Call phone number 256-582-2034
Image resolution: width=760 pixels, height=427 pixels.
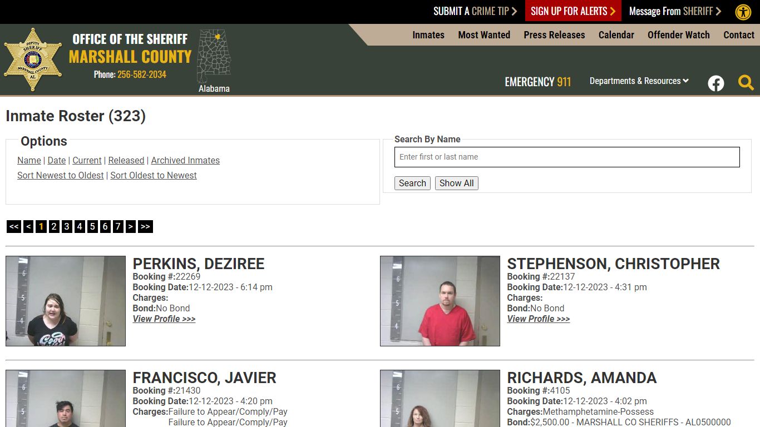(142, 74)
